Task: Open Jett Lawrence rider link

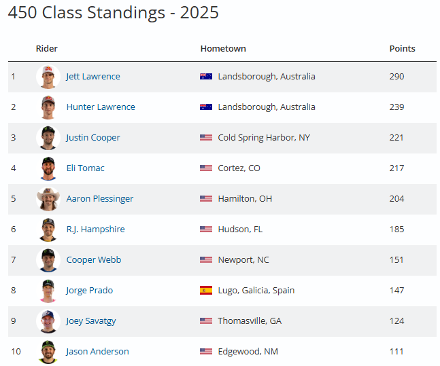Action: 93,77
